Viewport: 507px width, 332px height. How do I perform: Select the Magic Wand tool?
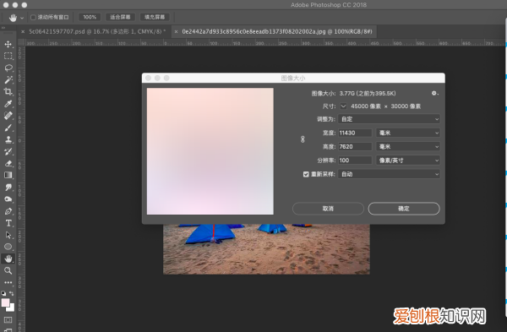[x=8, y=80]
